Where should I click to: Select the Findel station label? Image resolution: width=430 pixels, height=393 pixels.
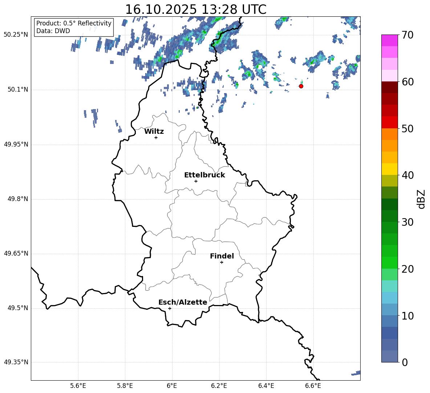pos(222,256)
